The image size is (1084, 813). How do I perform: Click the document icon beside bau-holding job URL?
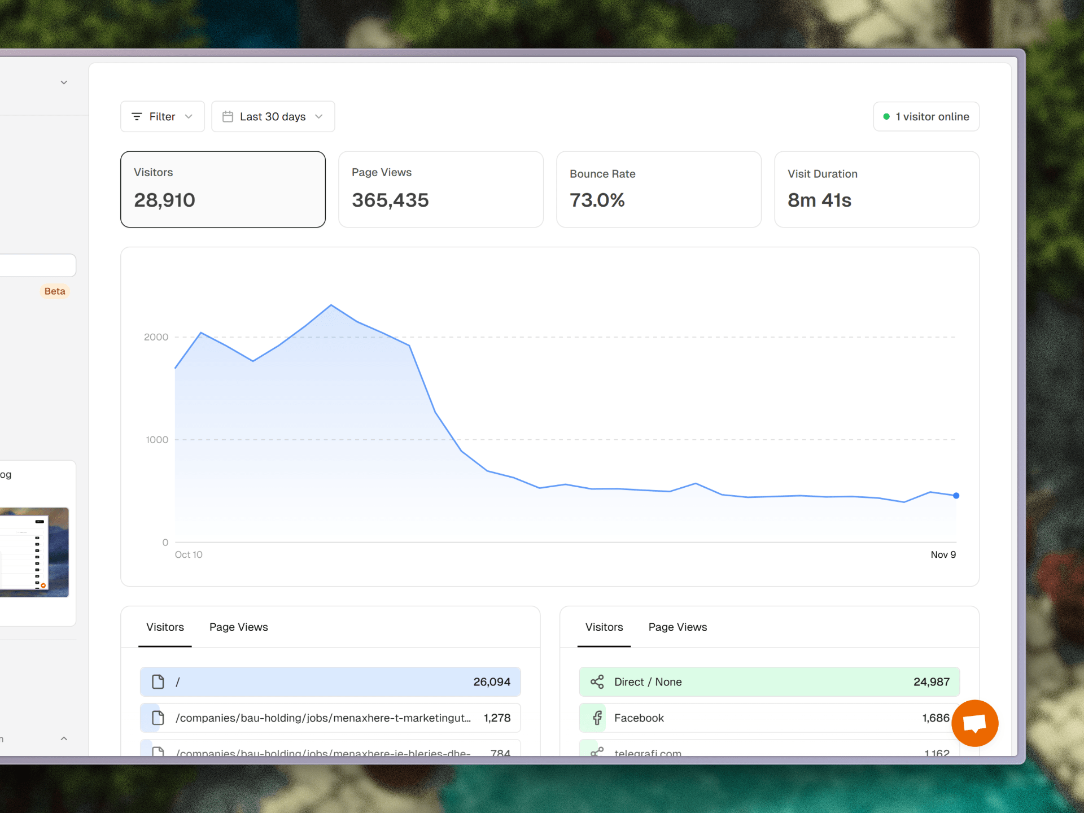(x=158, y=718)
